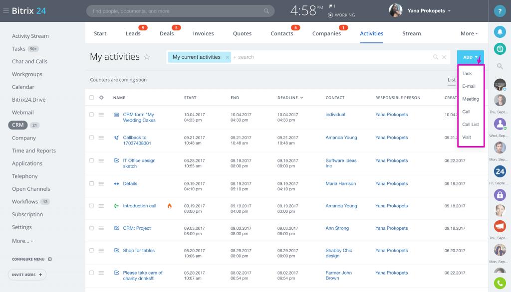Sort by the DEADLINE column
Screen dimensions: 511x292
click(x=290, y=98)
